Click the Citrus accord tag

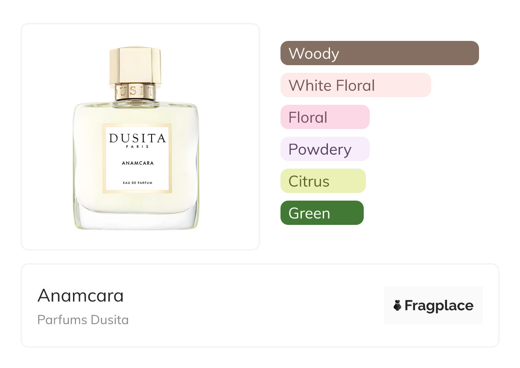[323, 181]
